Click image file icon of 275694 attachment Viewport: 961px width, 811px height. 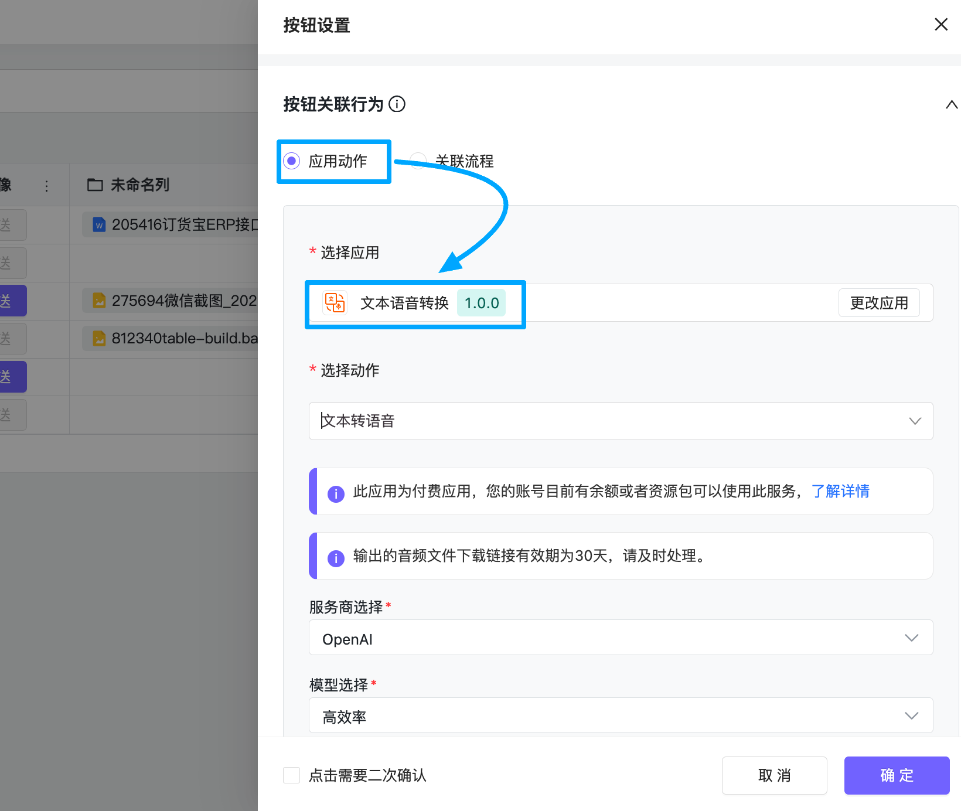coord(100,301)
